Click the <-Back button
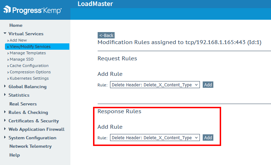The image size is (271, 165). 106,35
